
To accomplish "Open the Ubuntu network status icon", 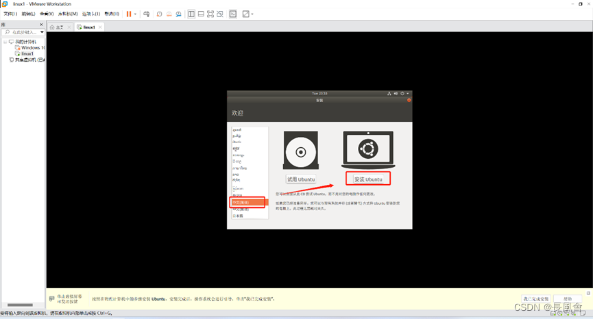I will coord(389,93).
